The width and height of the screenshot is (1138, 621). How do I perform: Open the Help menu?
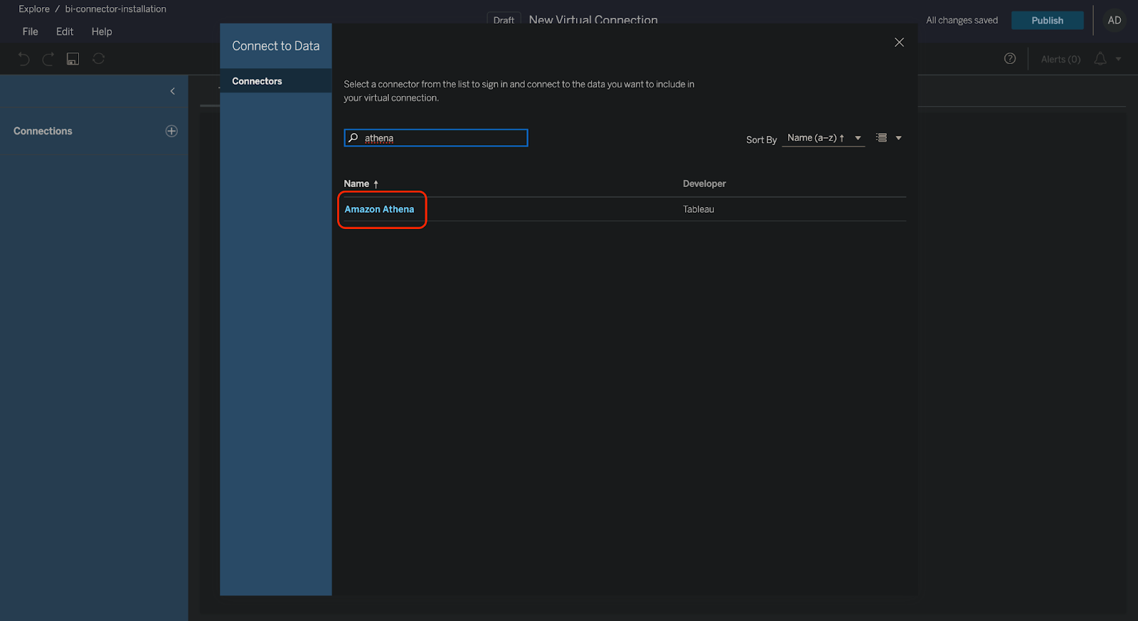tap(102, 31)
